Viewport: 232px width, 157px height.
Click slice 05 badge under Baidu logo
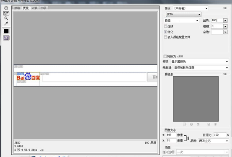(21, 81)
